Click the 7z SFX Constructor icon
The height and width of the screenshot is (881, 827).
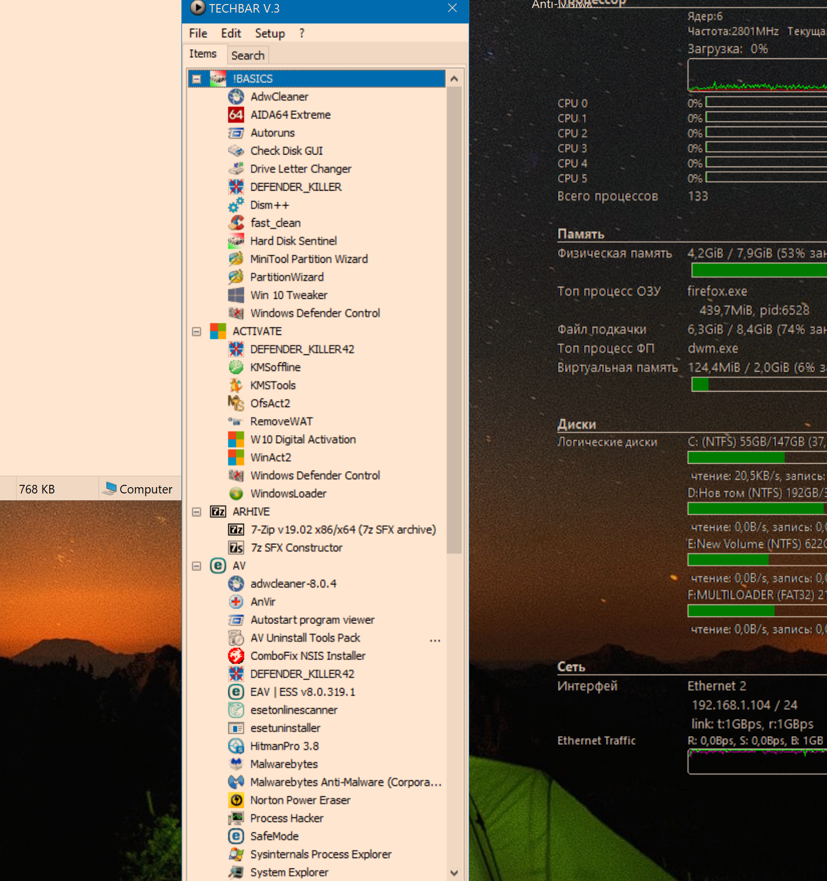click(x=236, y=547)
